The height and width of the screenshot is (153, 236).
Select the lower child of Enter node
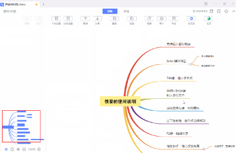pyautogui.click(x=208, y=66)
